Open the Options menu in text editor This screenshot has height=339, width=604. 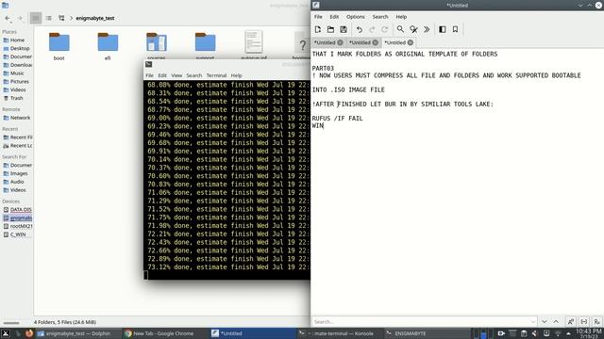click(356, 17)
